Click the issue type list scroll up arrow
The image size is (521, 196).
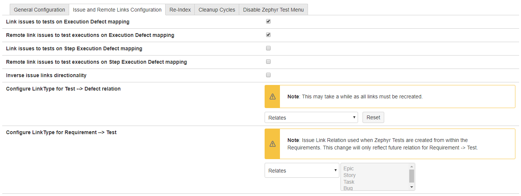click(x=412, y=167)
